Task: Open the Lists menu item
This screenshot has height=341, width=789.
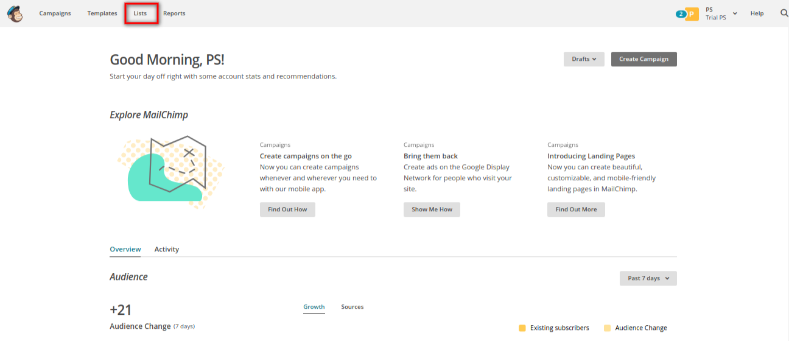Action: pyautogui.click(x=141, y=13)
